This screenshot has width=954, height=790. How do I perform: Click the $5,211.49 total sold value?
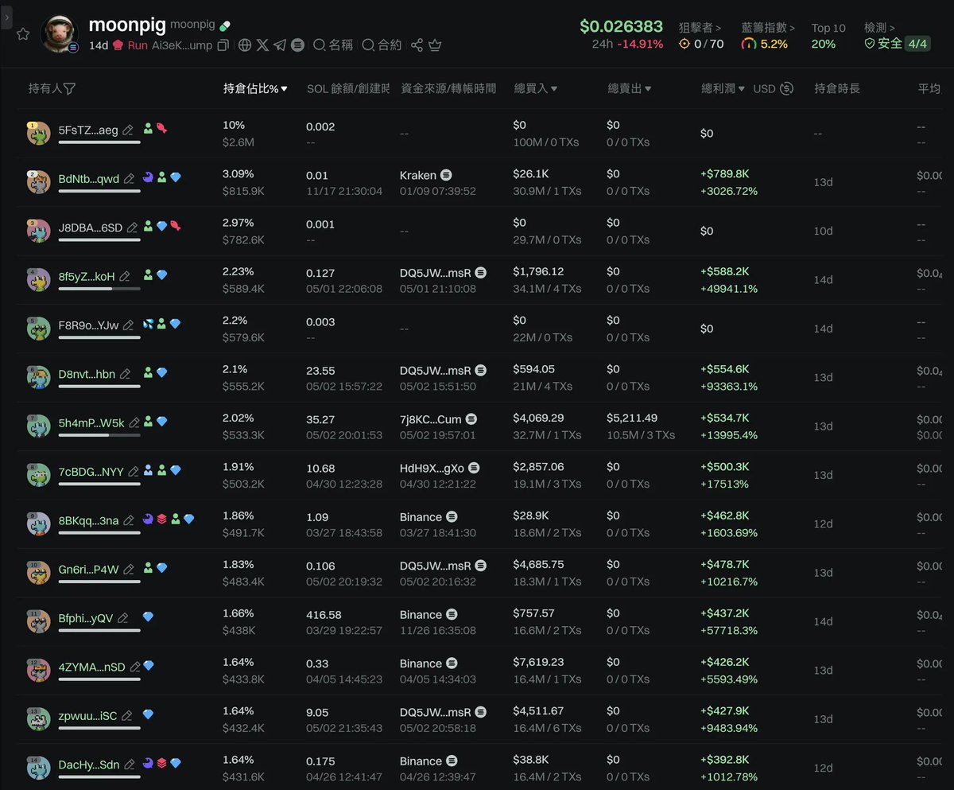click(632, 418)
